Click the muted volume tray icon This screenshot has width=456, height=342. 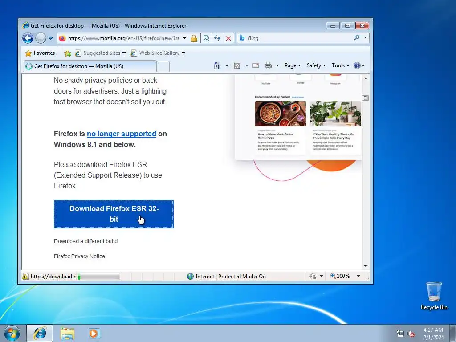(x=411, y=334)
